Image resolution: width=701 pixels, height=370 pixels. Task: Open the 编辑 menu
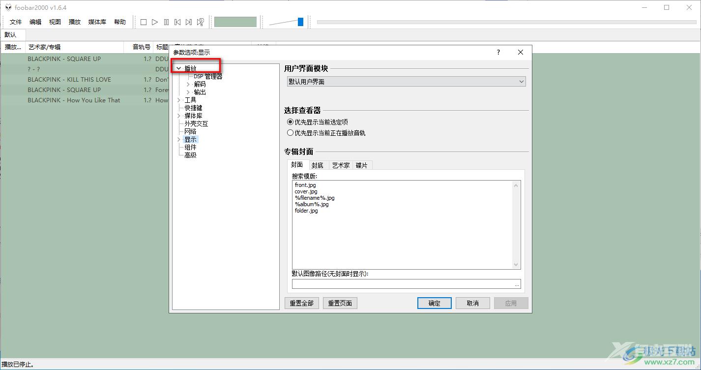35,22
